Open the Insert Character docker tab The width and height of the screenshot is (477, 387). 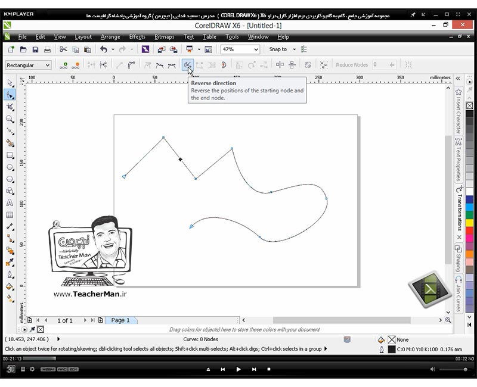(459, 111)
